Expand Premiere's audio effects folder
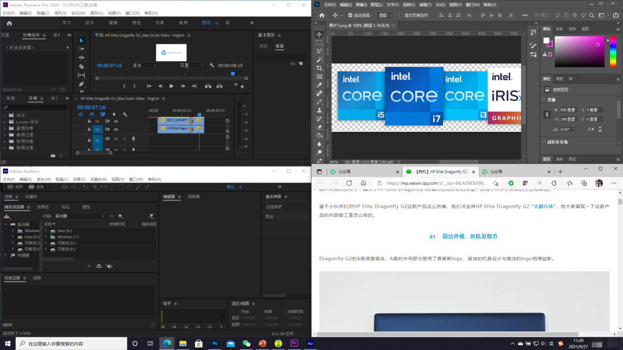 pos(5,128)
